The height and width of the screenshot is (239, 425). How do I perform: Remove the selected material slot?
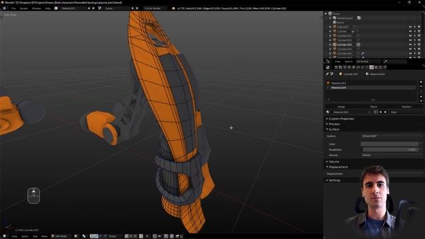(x=421, y=86)
